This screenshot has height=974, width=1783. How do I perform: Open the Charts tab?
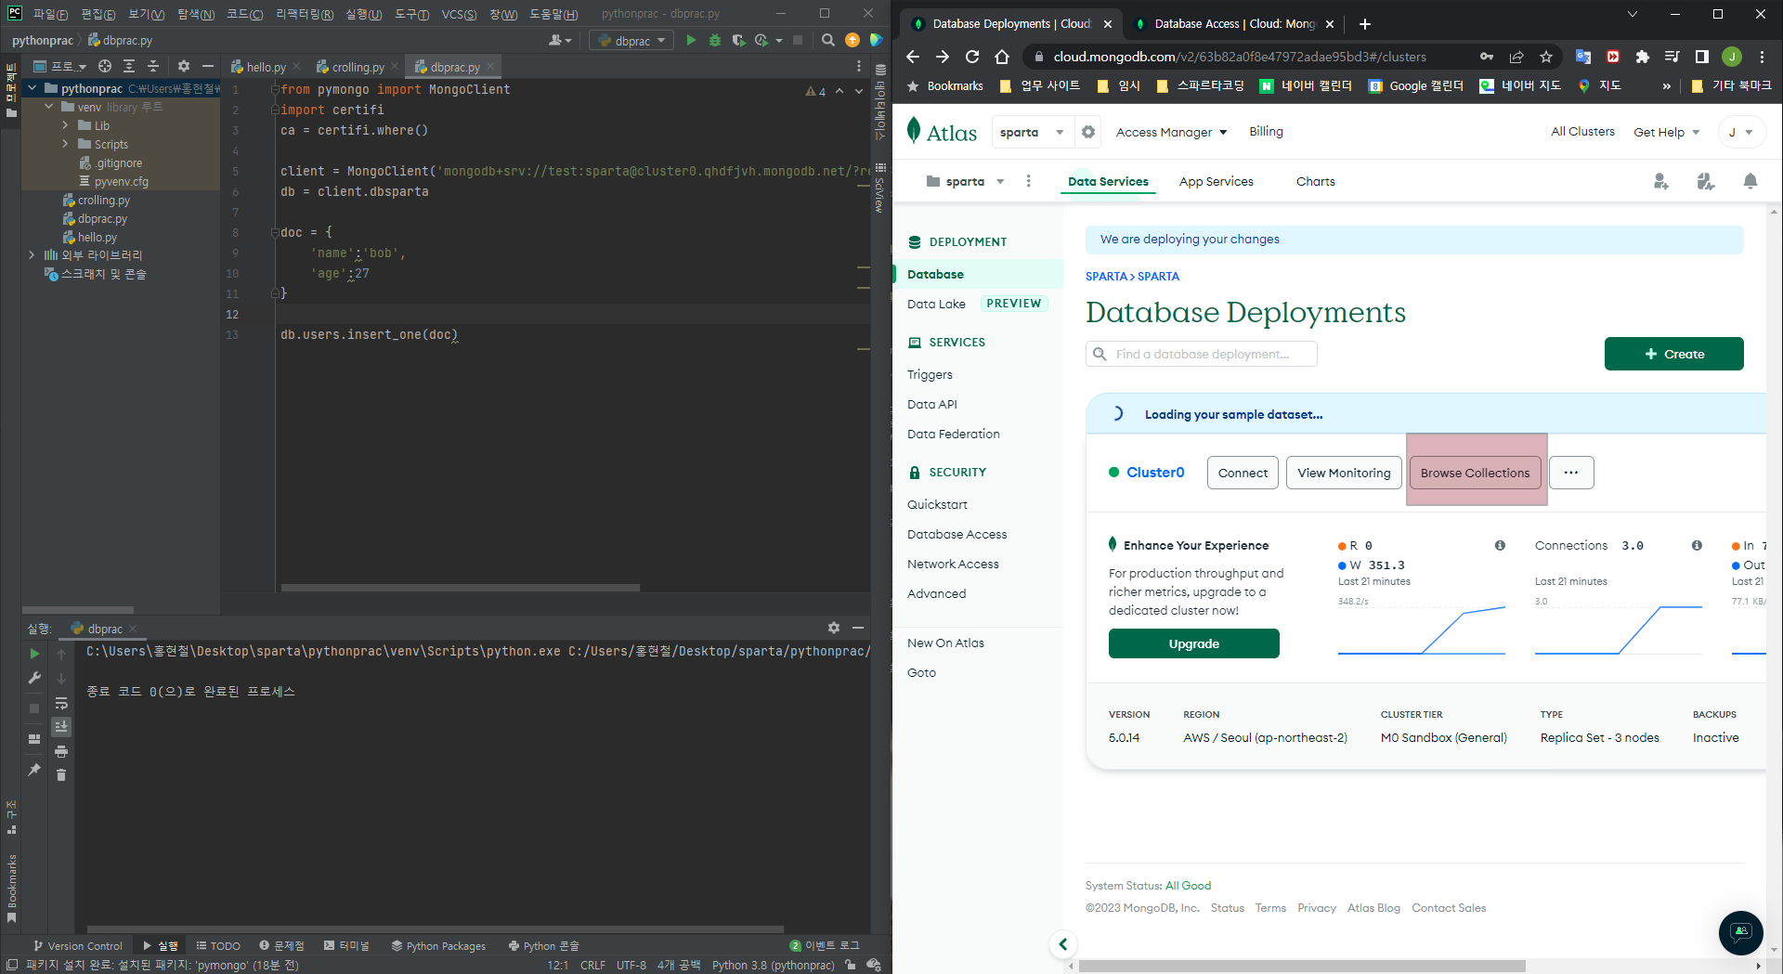click(x=1316, y=181)
